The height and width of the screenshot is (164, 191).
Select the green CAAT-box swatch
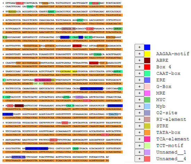pos(147,74)
